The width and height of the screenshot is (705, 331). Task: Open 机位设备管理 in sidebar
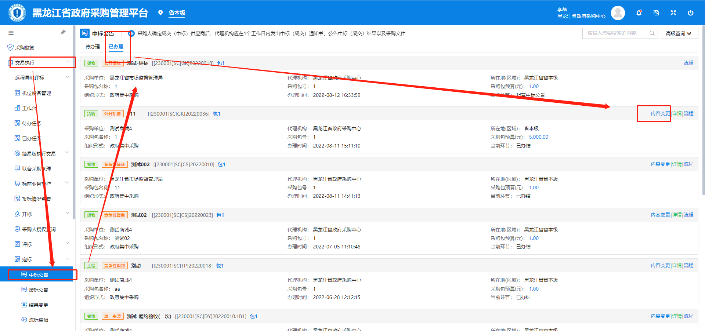[x=36, y=93]
